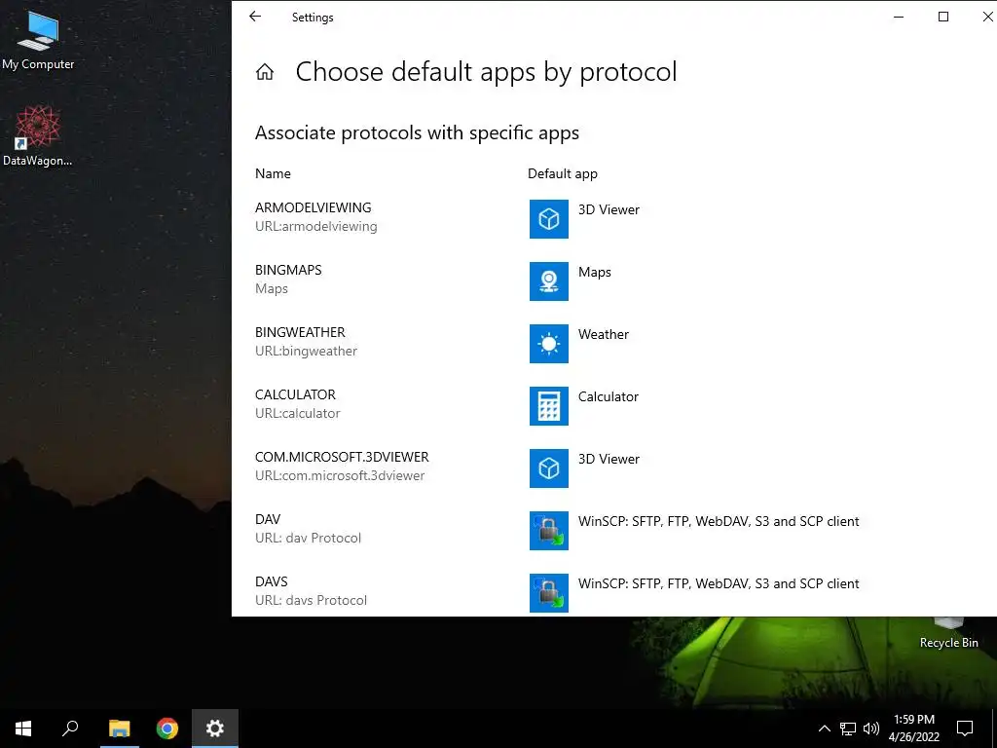Click the BINGWEATHER protocol name

click(x=300, y=333)
